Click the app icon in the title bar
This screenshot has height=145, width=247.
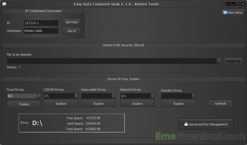[x=4, y=4]
